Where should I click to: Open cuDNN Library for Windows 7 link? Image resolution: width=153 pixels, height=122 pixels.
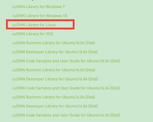pos(38,7)
